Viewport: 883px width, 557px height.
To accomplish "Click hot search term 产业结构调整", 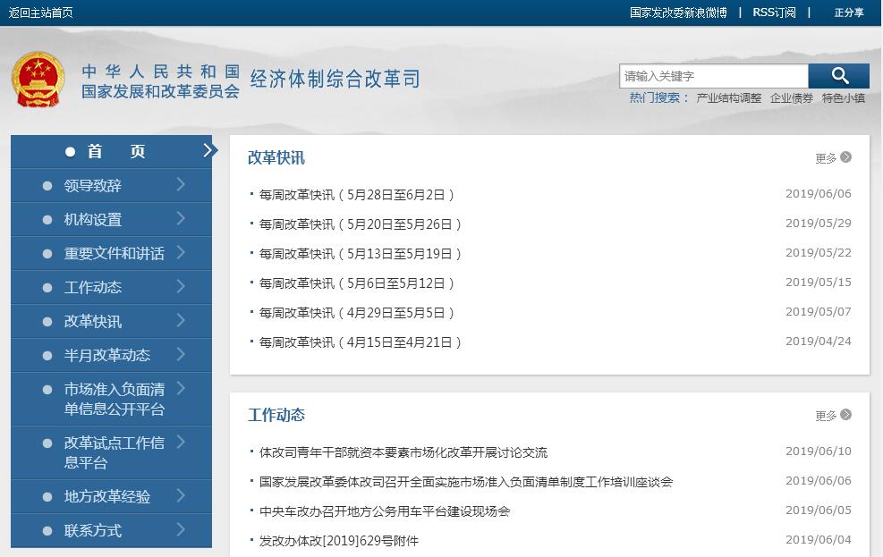I will (x=728, y=98).
